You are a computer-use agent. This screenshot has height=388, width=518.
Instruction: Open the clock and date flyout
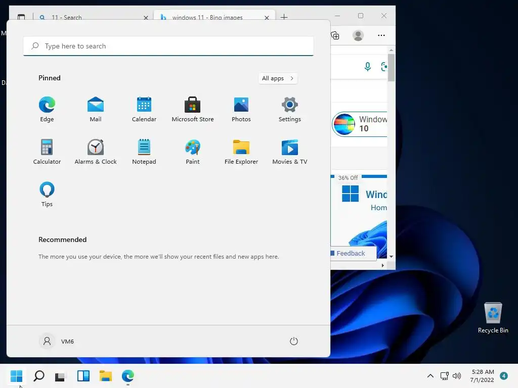[482, 376]
